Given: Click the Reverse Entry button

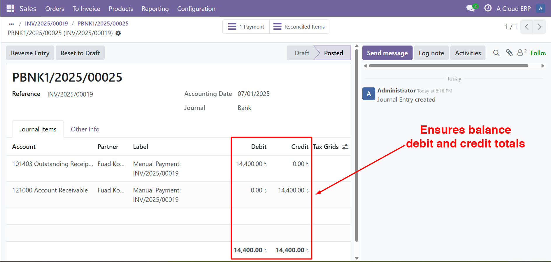Looking at the screenshot, I should click(30, 53).
